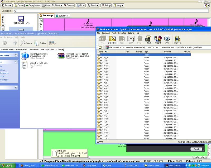Screen dimensions: 211x168
Task: Click the Find button in SpaceMonger toolbar
Action: (81, 5)
